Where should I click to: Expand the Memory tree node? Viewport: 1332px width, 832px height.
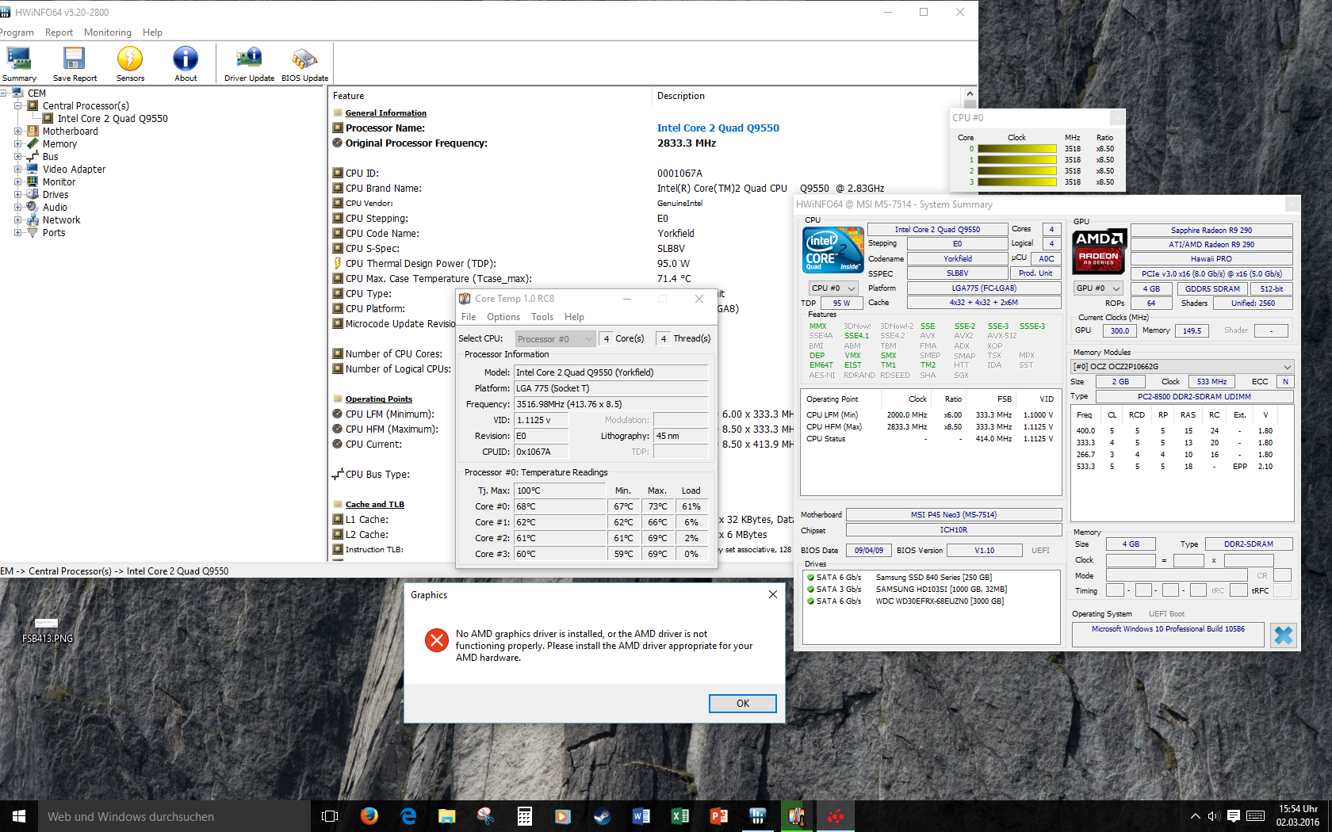17,143
